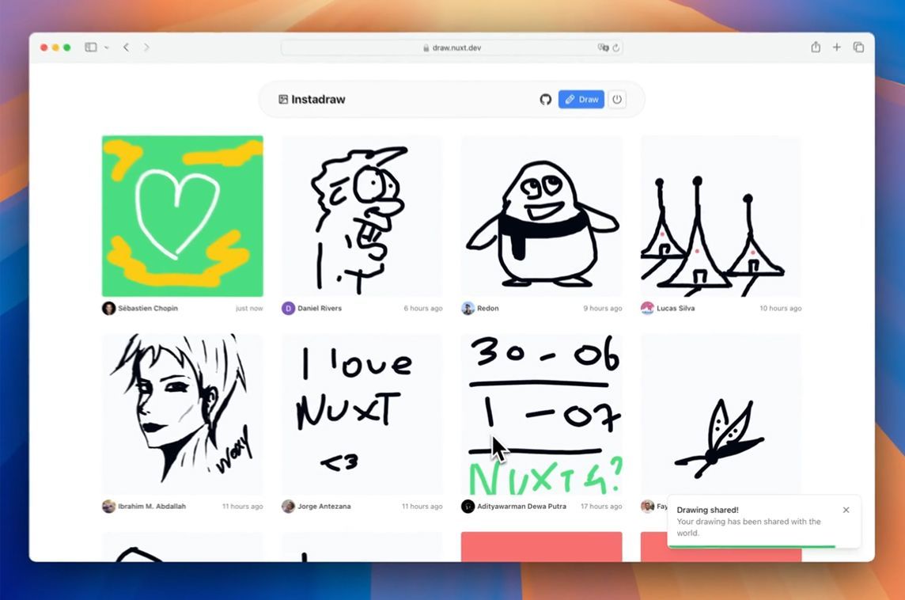Click the translate icon in address bar
905x600 pixels.
coord(603,47)
